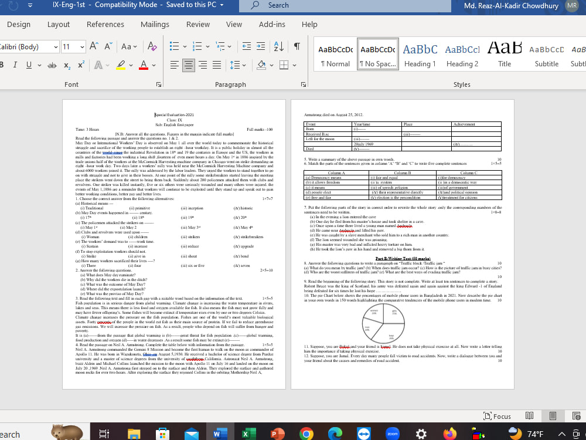586x440 pixels.
Task: Decrease paragraph indent
Action: tap(247, 46)
